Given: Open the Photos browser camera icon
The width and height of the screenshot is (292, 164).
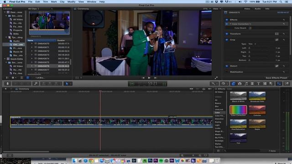Looking at the screenshot, I should tap(240, 84).
